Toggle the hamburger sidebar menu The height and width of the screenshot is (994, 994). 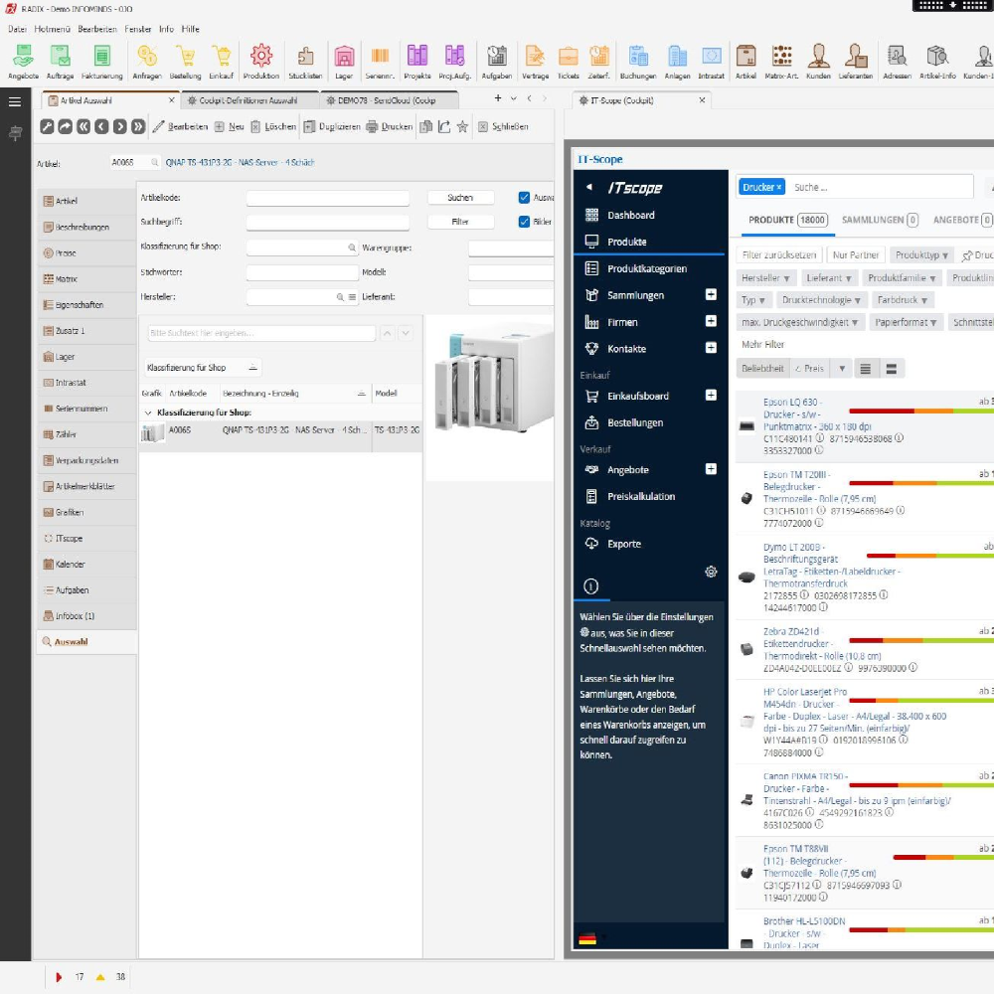pos(15,101)
